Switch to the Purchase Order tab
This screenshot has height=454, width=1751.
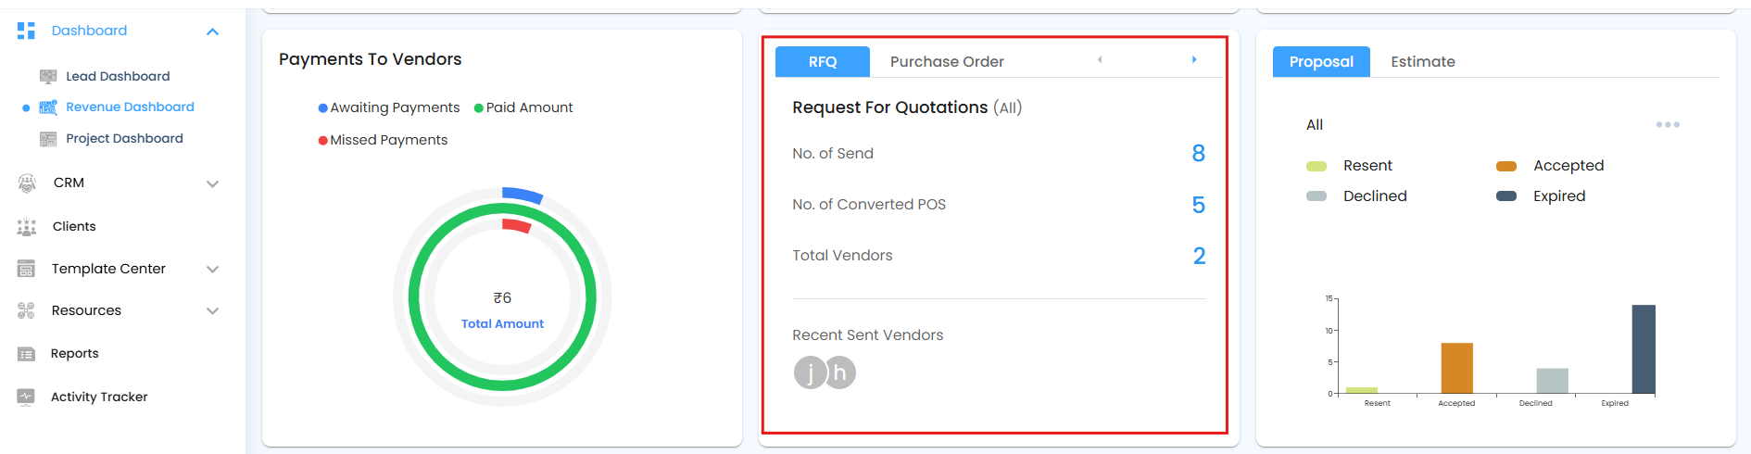947,61
